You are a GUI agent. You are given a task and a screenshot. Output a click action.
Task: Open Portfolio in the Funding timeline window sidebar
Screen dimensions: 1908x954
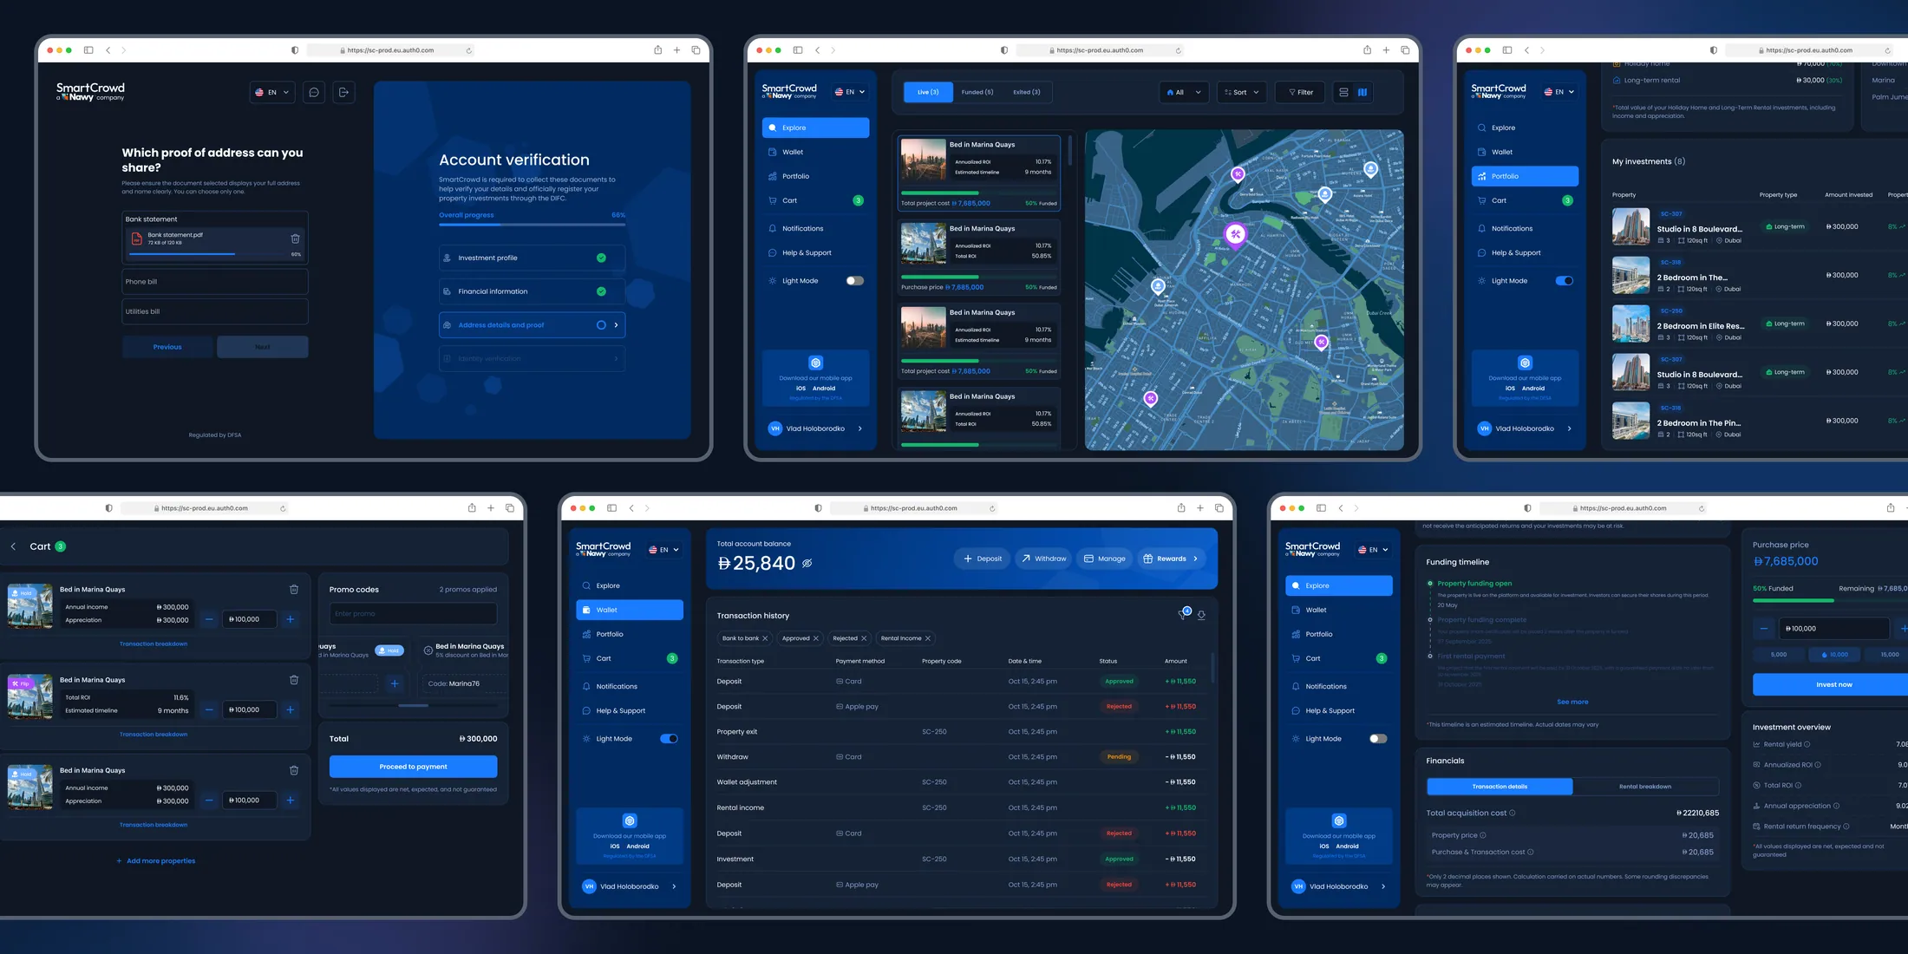pos(1339,634)
